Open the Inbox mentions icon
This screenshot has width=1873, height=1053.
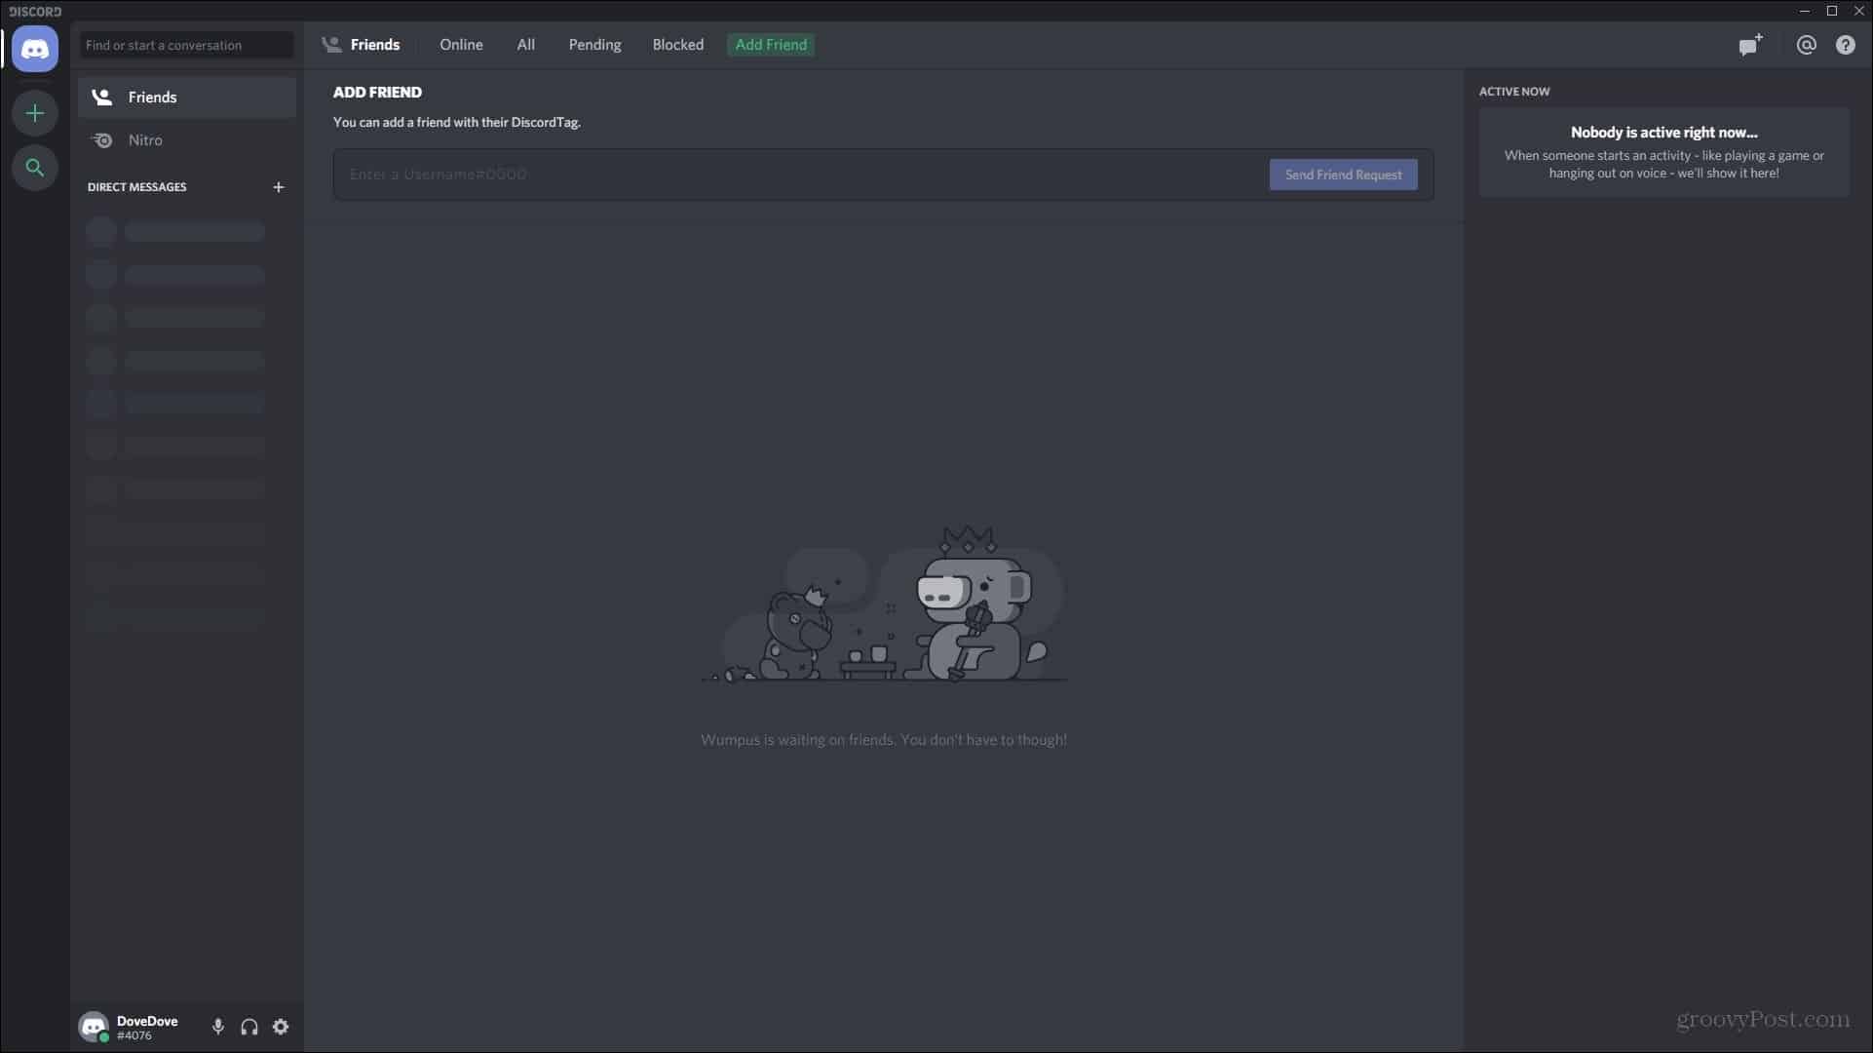tap(1806, 45)
